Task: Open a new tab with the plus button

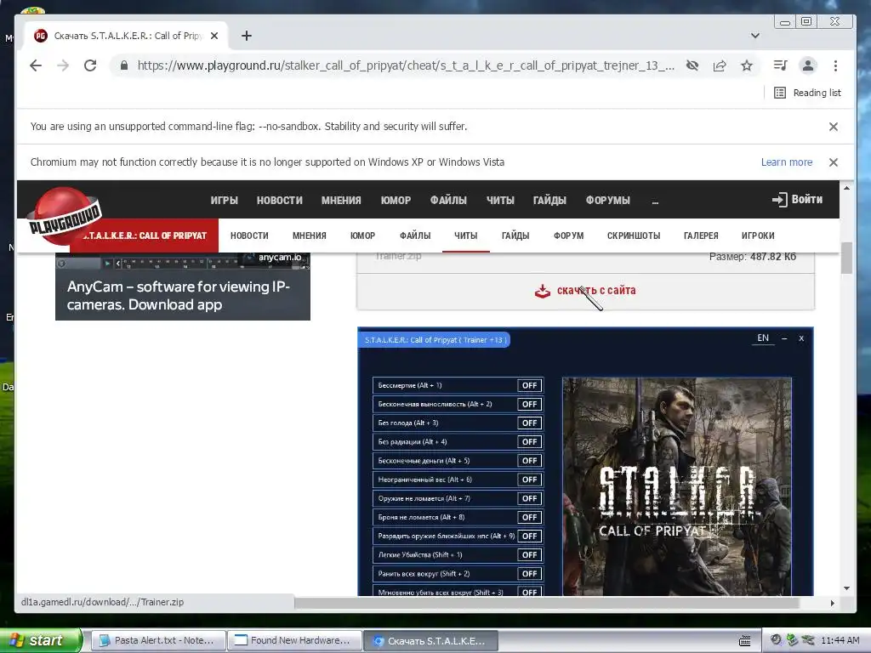Action: coord(247,36)
